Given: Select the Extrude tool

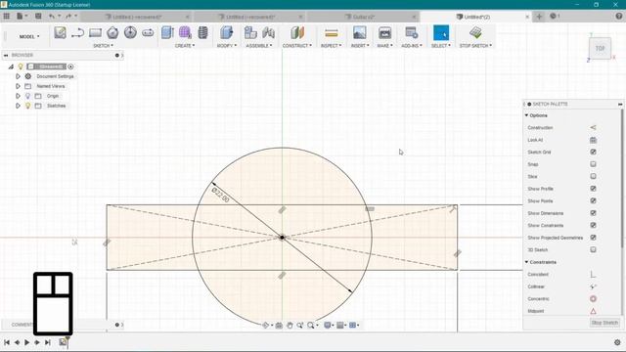Looking at the screenshot, I should [167, 32].
